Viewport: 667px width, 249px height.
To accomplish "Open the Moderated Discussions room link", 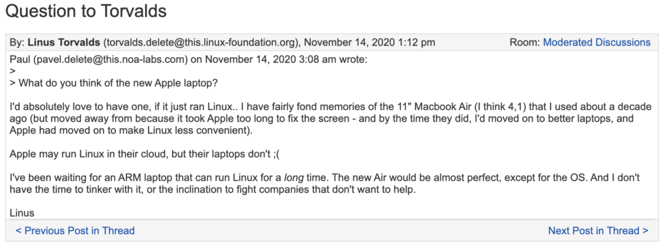I will point(597,42).
